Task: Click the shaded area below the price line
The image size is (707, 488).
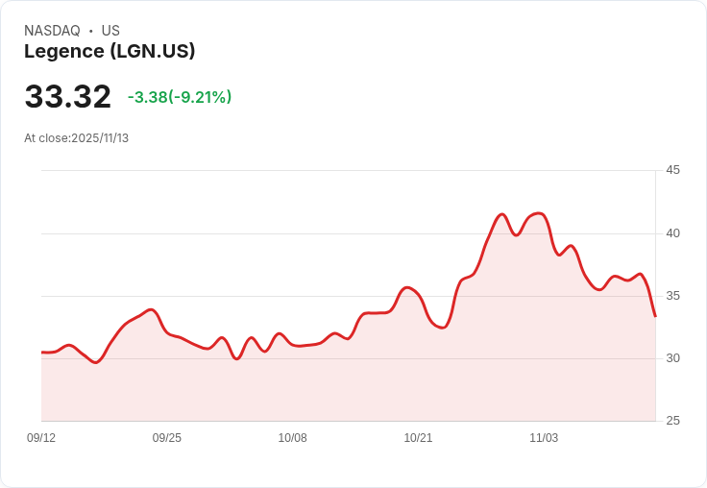Action: (x=346, y=384)
